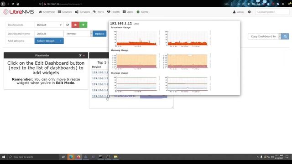Click the left Processor Usage graph

tap(137, 38)
